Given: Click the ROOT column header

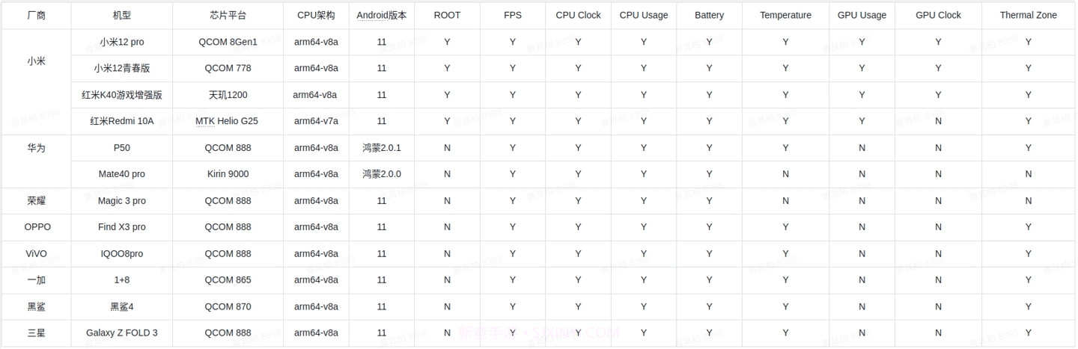Looking at the screenshot, I should point(447,15).
